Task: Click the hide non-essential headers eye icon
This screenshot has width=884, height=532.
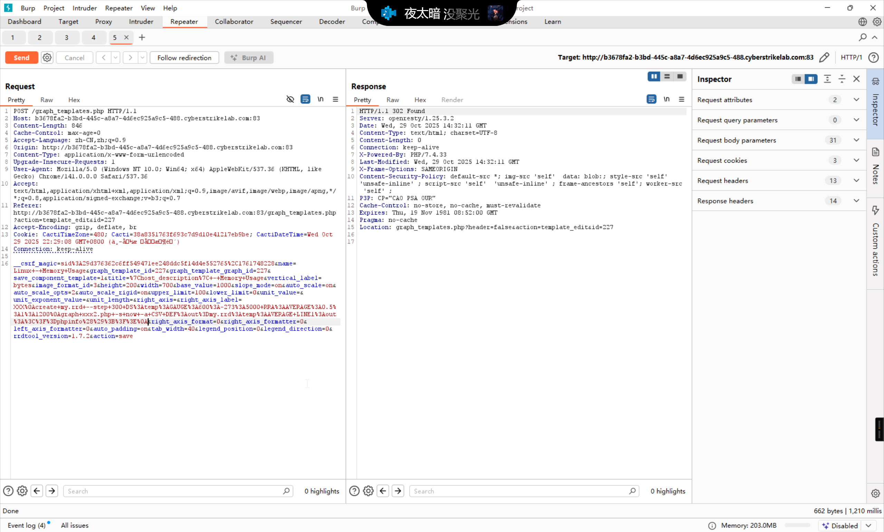Action: pyautogui.click(x=290, y=99)
